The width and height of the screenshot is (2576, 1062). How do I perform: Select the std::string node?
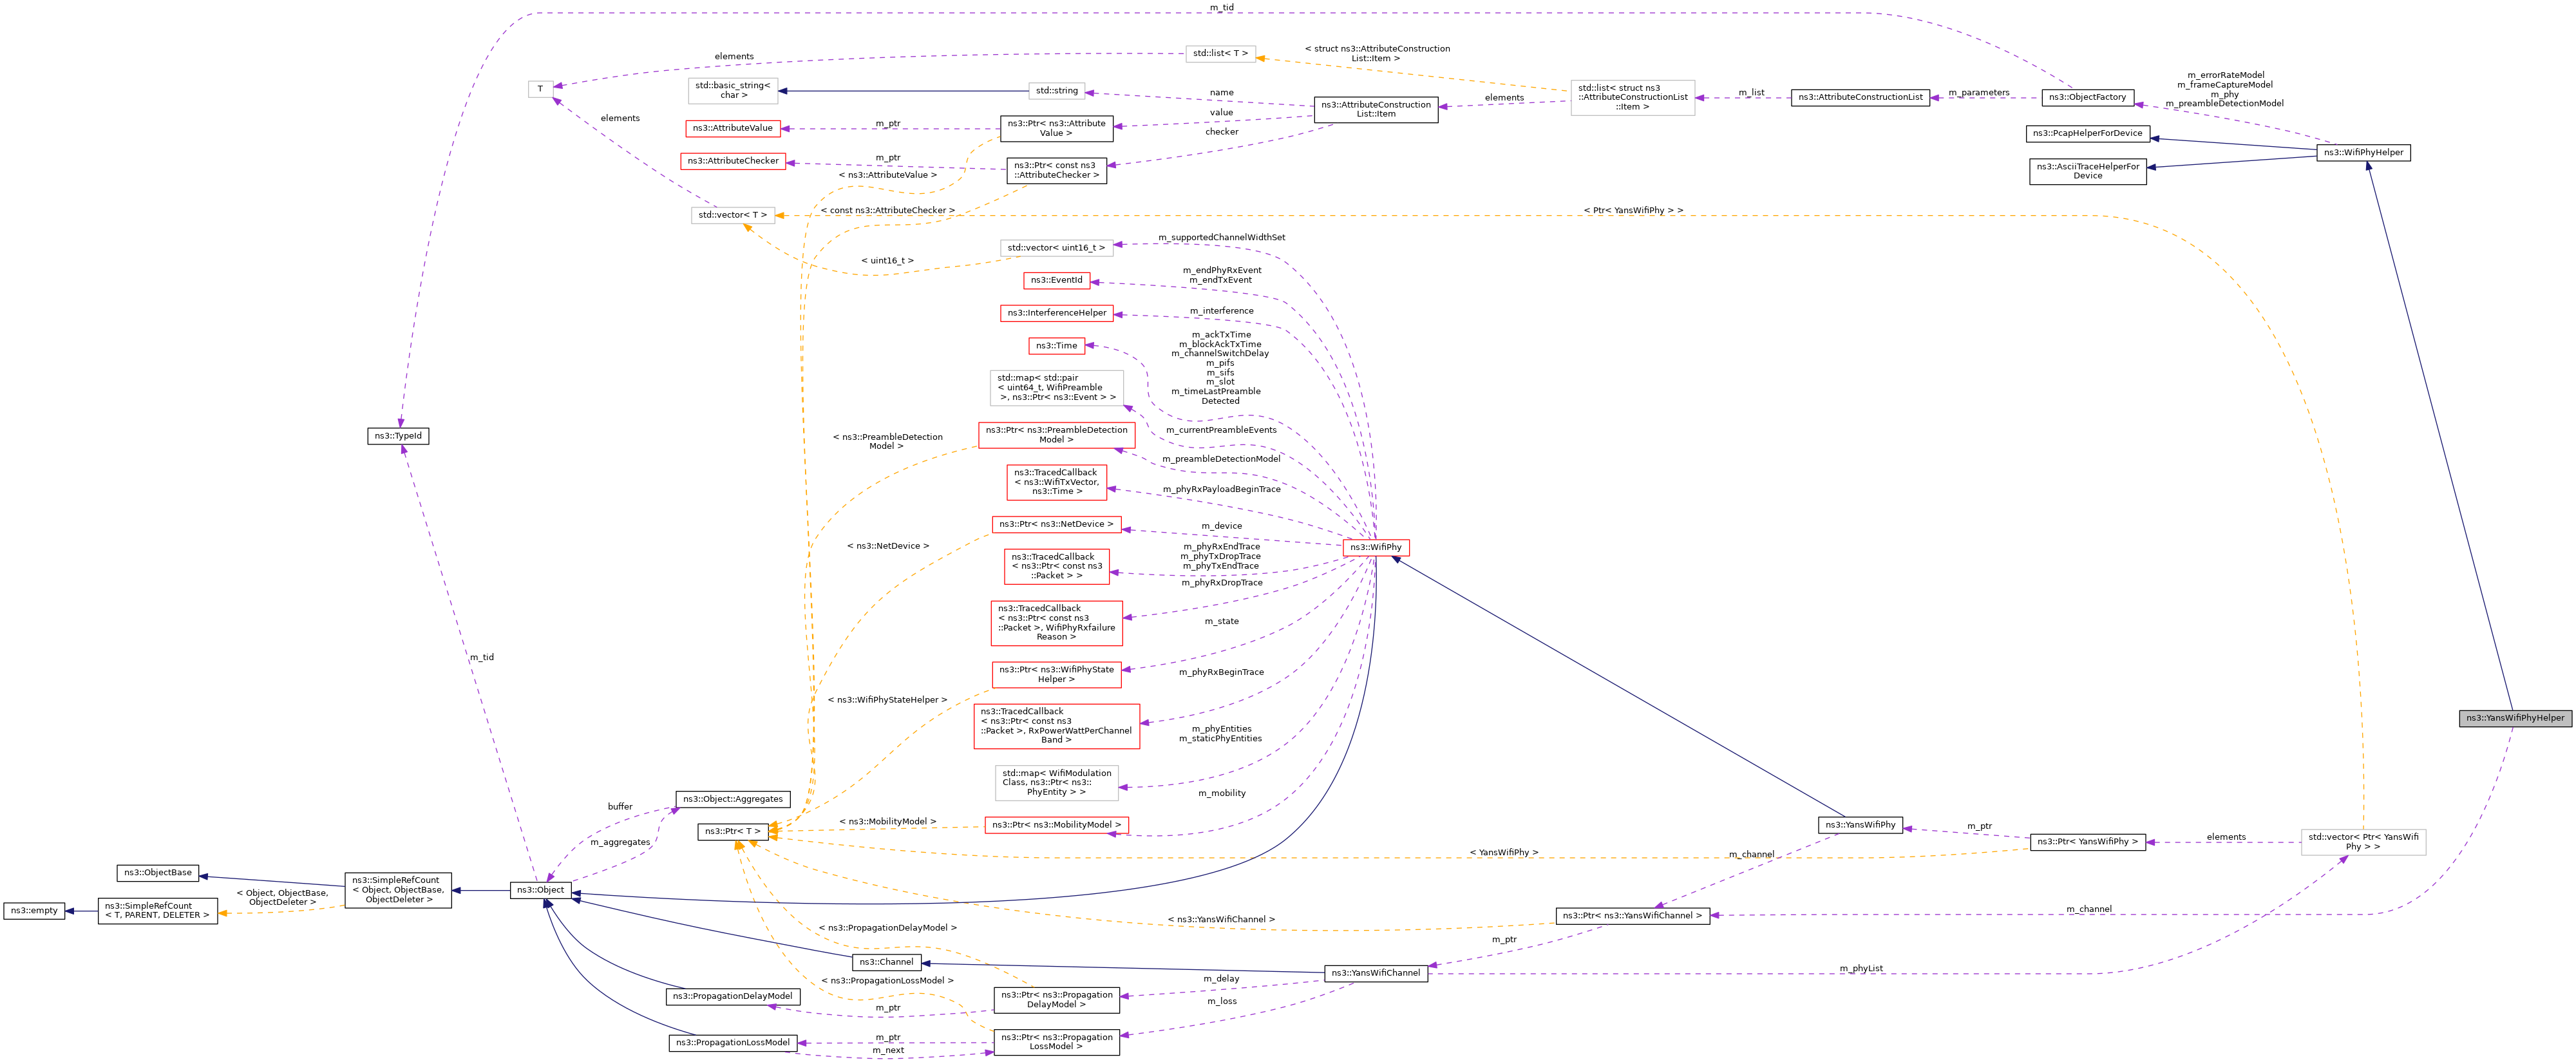coord(1057,91)
